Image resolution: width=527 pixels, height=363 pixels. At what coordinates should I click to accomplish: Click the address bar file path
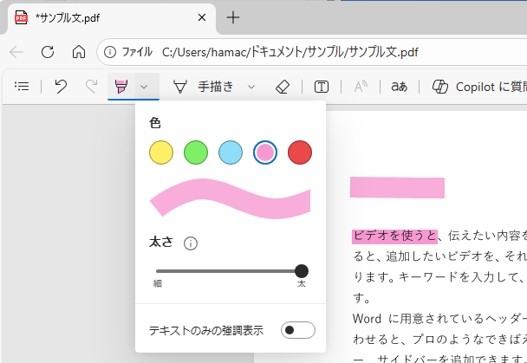point(290,52)
